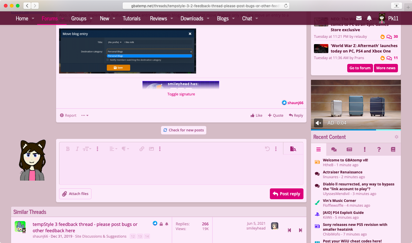
Task: Open 'Actraiser Renaissance' thread
Action: pyautogui.click(x=343, y=172)
